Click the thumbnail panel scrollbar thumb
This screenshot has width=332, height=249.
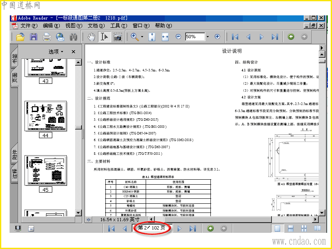78,127
